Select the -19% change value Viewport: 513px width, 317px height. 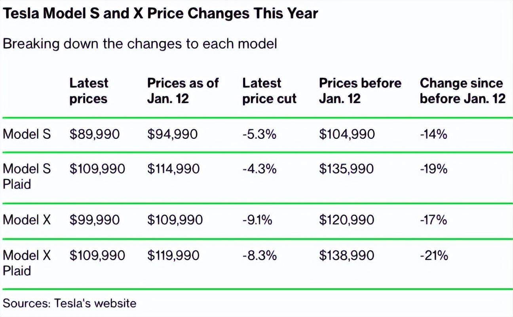click(x=433, y=169)
